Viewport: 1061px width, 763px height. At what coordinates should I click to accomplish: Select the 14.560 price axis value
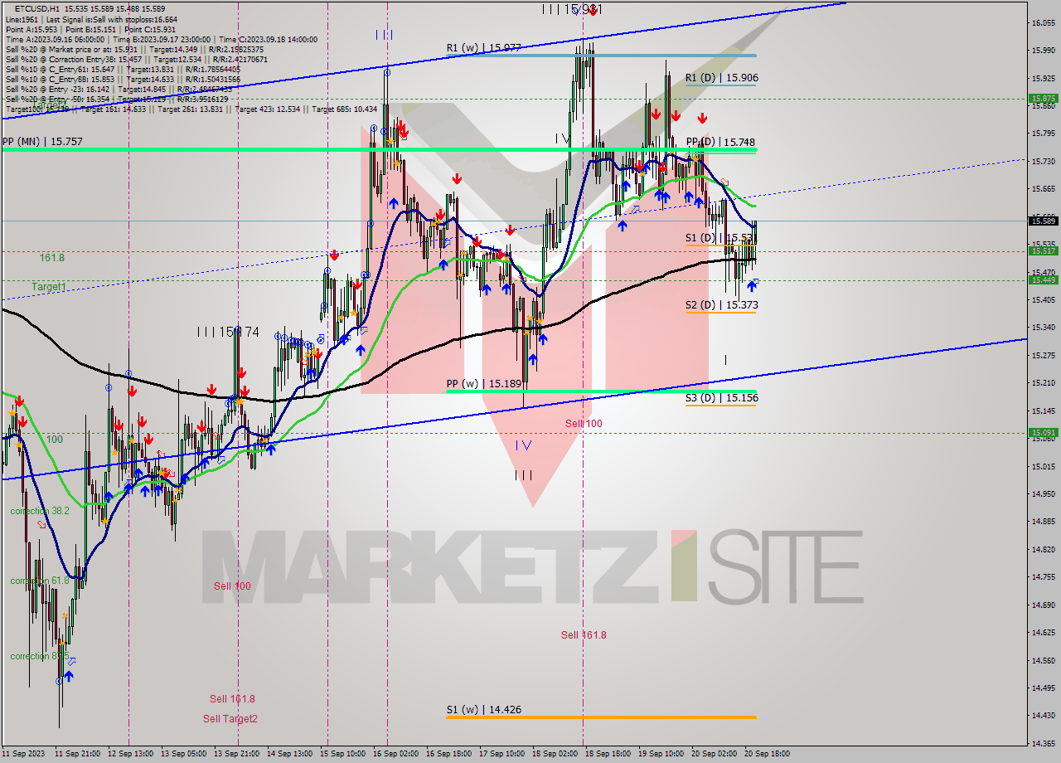(1043, 660)
